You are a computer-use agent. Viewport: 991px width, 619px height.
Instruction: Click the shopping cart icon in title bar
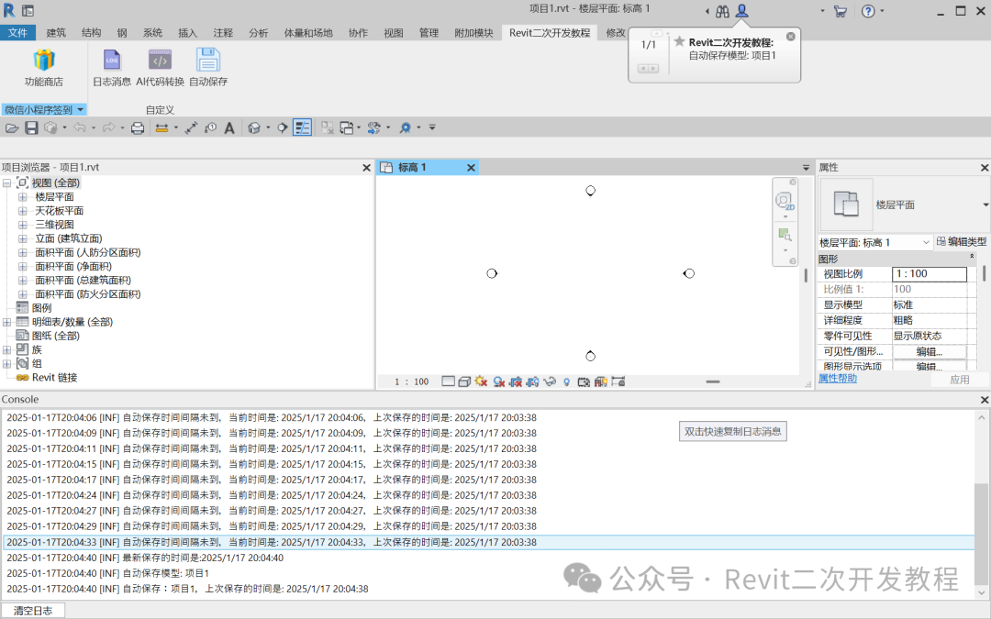[x=840, y=11]
